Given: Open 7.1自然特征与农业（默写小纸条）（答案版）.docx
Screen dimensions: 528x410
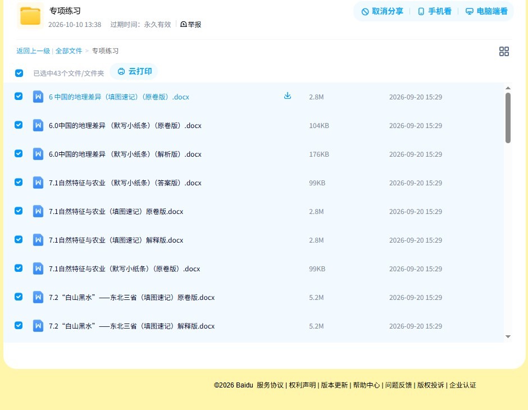Looking at the screenshot, I should click(125, 183).
